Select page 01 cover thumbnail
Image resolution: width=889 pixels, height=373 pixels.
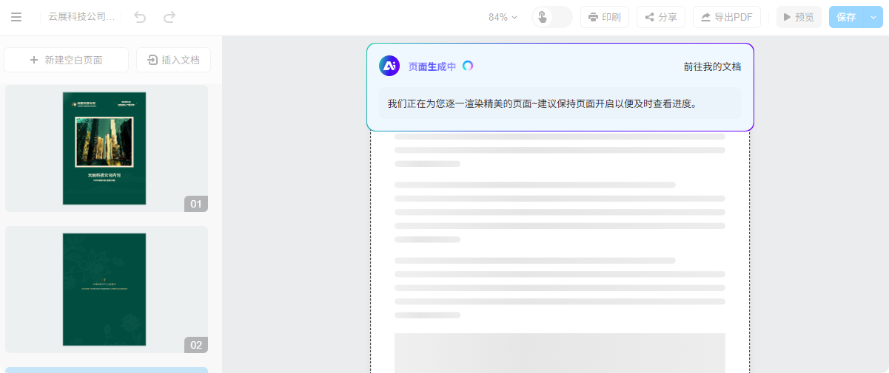tap(104, 148)
